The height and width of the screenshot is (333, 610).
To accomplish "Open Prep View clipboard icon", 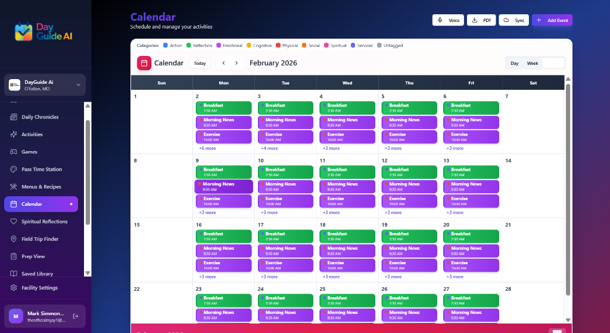I will (14, 256).
